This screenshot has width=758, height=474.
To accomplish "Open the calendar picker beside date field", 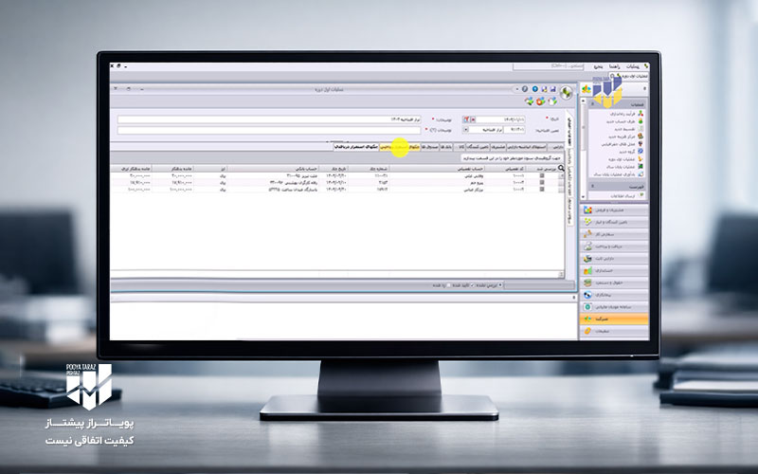I will tap(466, 119).
